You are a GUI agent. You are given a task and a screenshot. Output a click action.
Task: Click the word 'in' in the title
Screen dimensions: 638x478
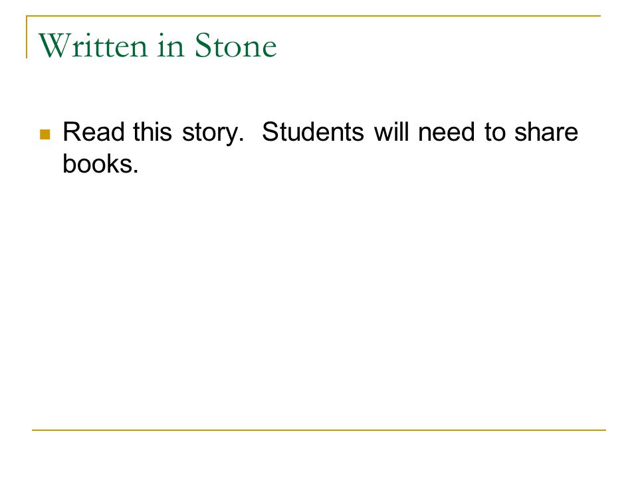(x=171, y=46)
